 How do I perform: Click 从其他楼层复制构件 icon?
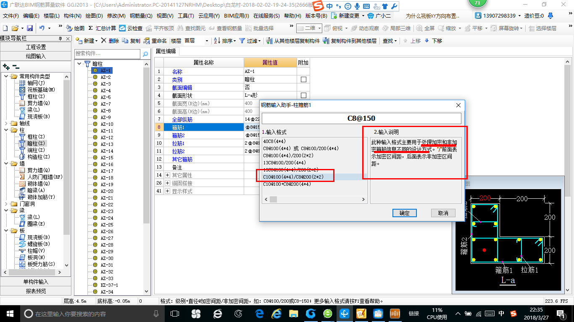coord(293,41)
